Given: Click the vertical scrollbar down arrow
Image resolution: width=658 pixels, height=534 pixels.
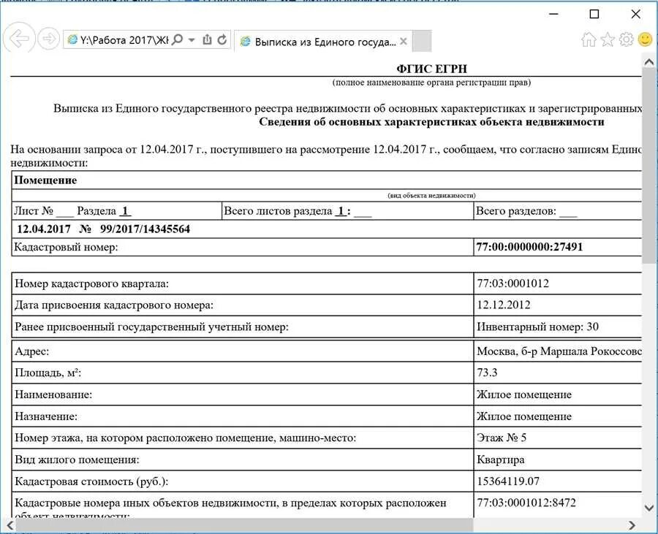Looking at the screenshot, I should click(648, 508).
